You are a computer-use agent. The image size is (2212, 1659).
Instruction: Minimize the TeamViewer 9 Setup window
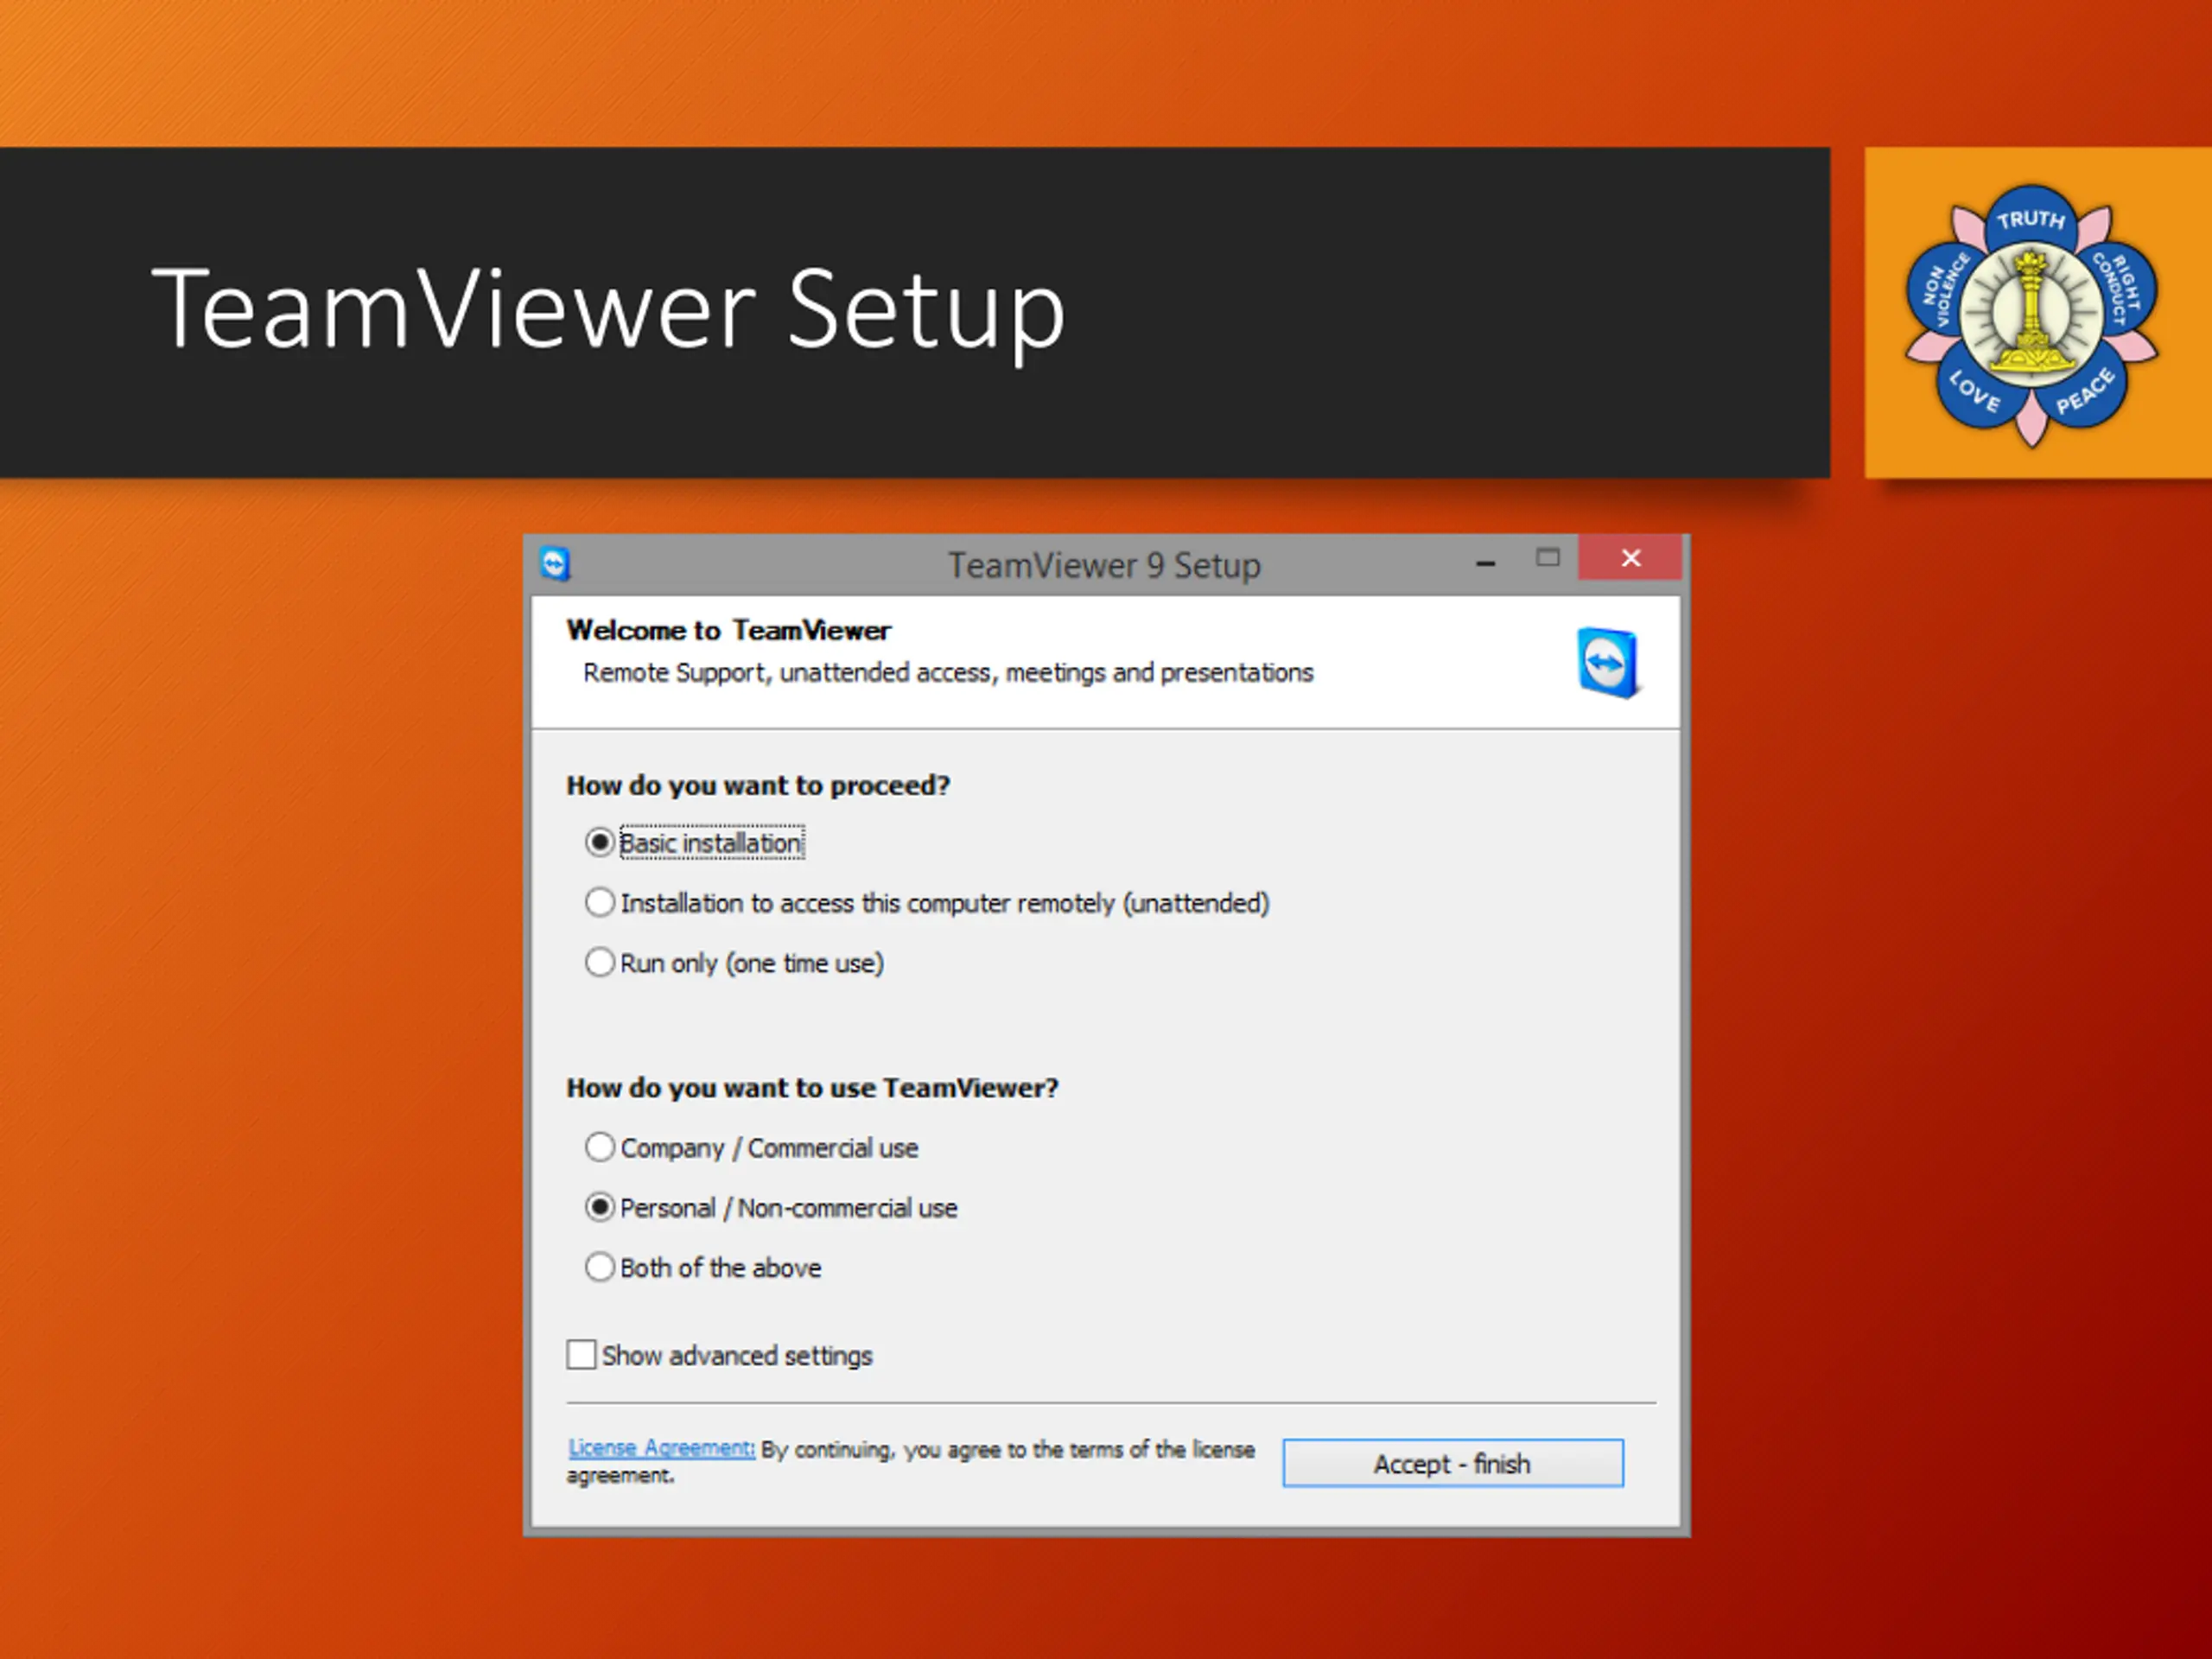(x=1486, y=564)
